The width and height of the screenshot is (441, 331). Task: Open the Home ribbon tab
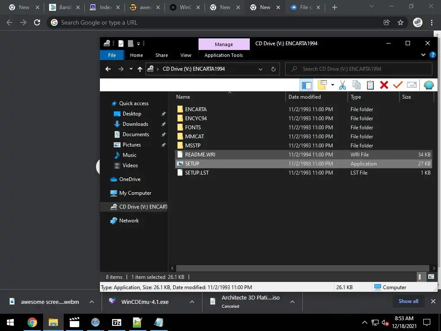click(137, 55)
